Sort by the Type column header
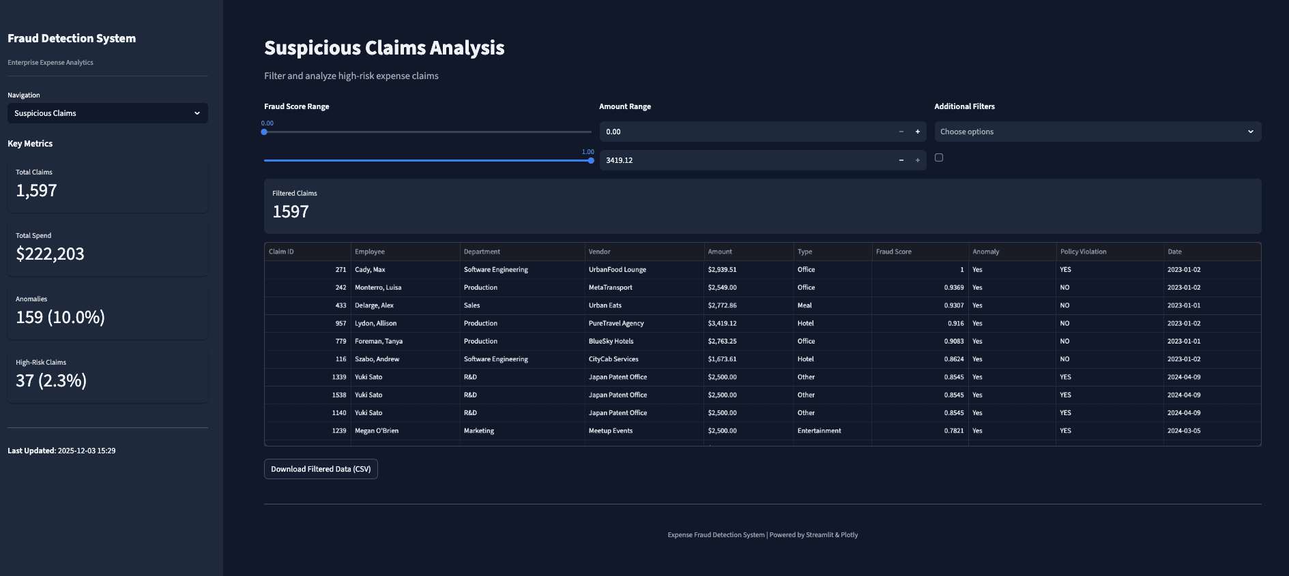 tap(832, 252)
